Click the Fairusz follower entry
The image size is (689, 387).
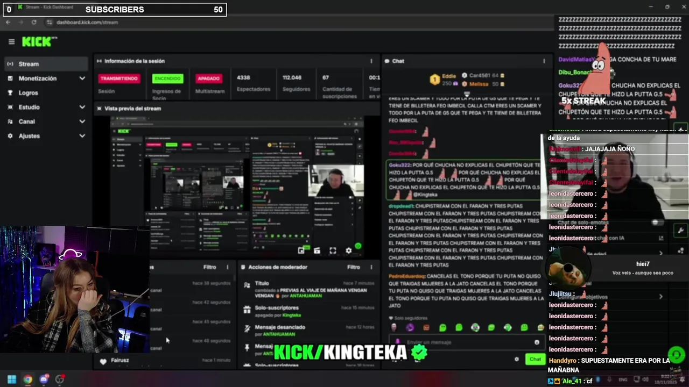pos(165,360)
